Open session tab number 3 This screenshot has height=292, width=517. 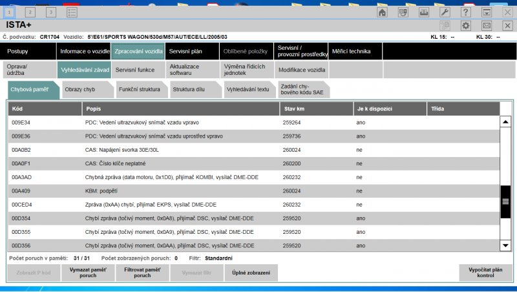[51, 12]
